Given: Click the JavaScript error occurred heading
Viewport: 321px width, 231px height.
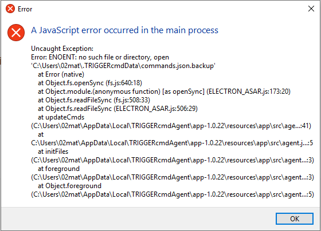Looking at the screenshot, I should tap(124, 30).
